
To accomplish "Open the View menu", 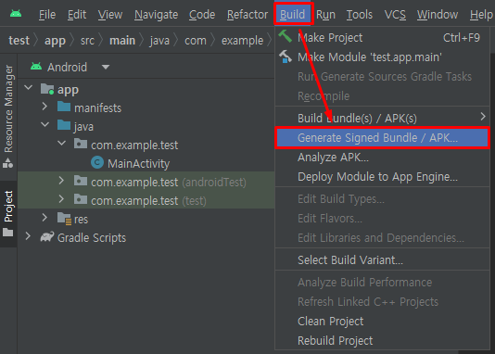I will pyautogui.click(x=110, y=15).
